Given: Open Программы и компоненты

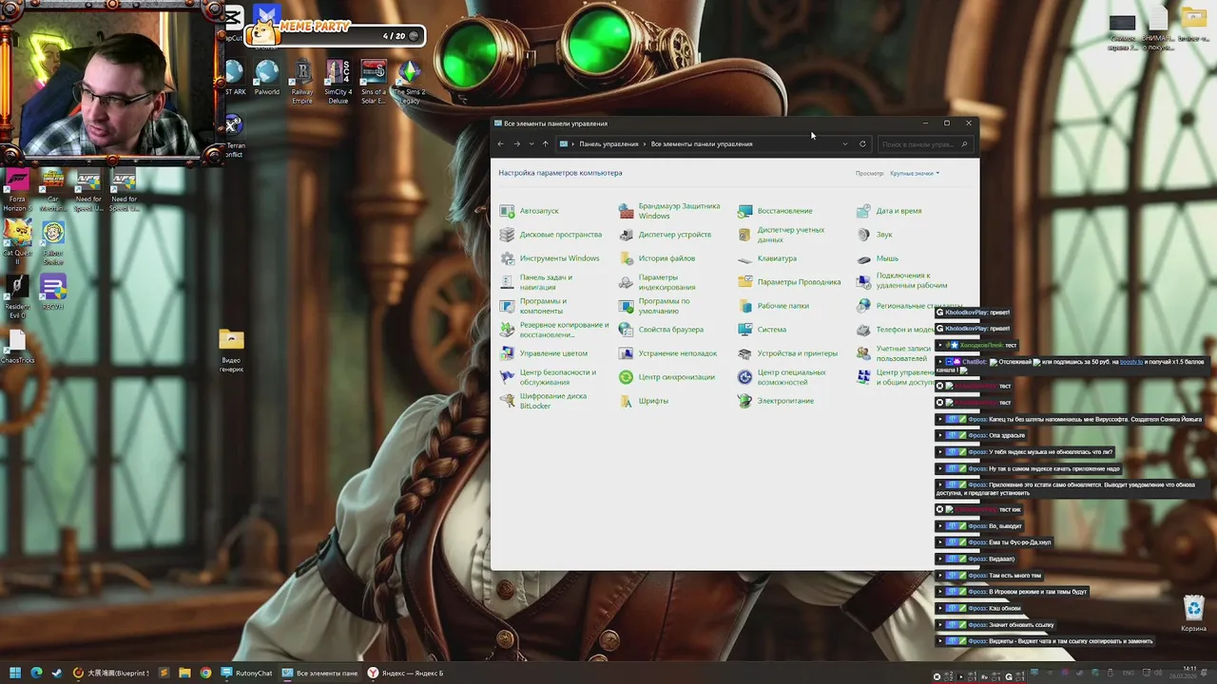Looking at the screenshot, I should [x=532, y=306].
